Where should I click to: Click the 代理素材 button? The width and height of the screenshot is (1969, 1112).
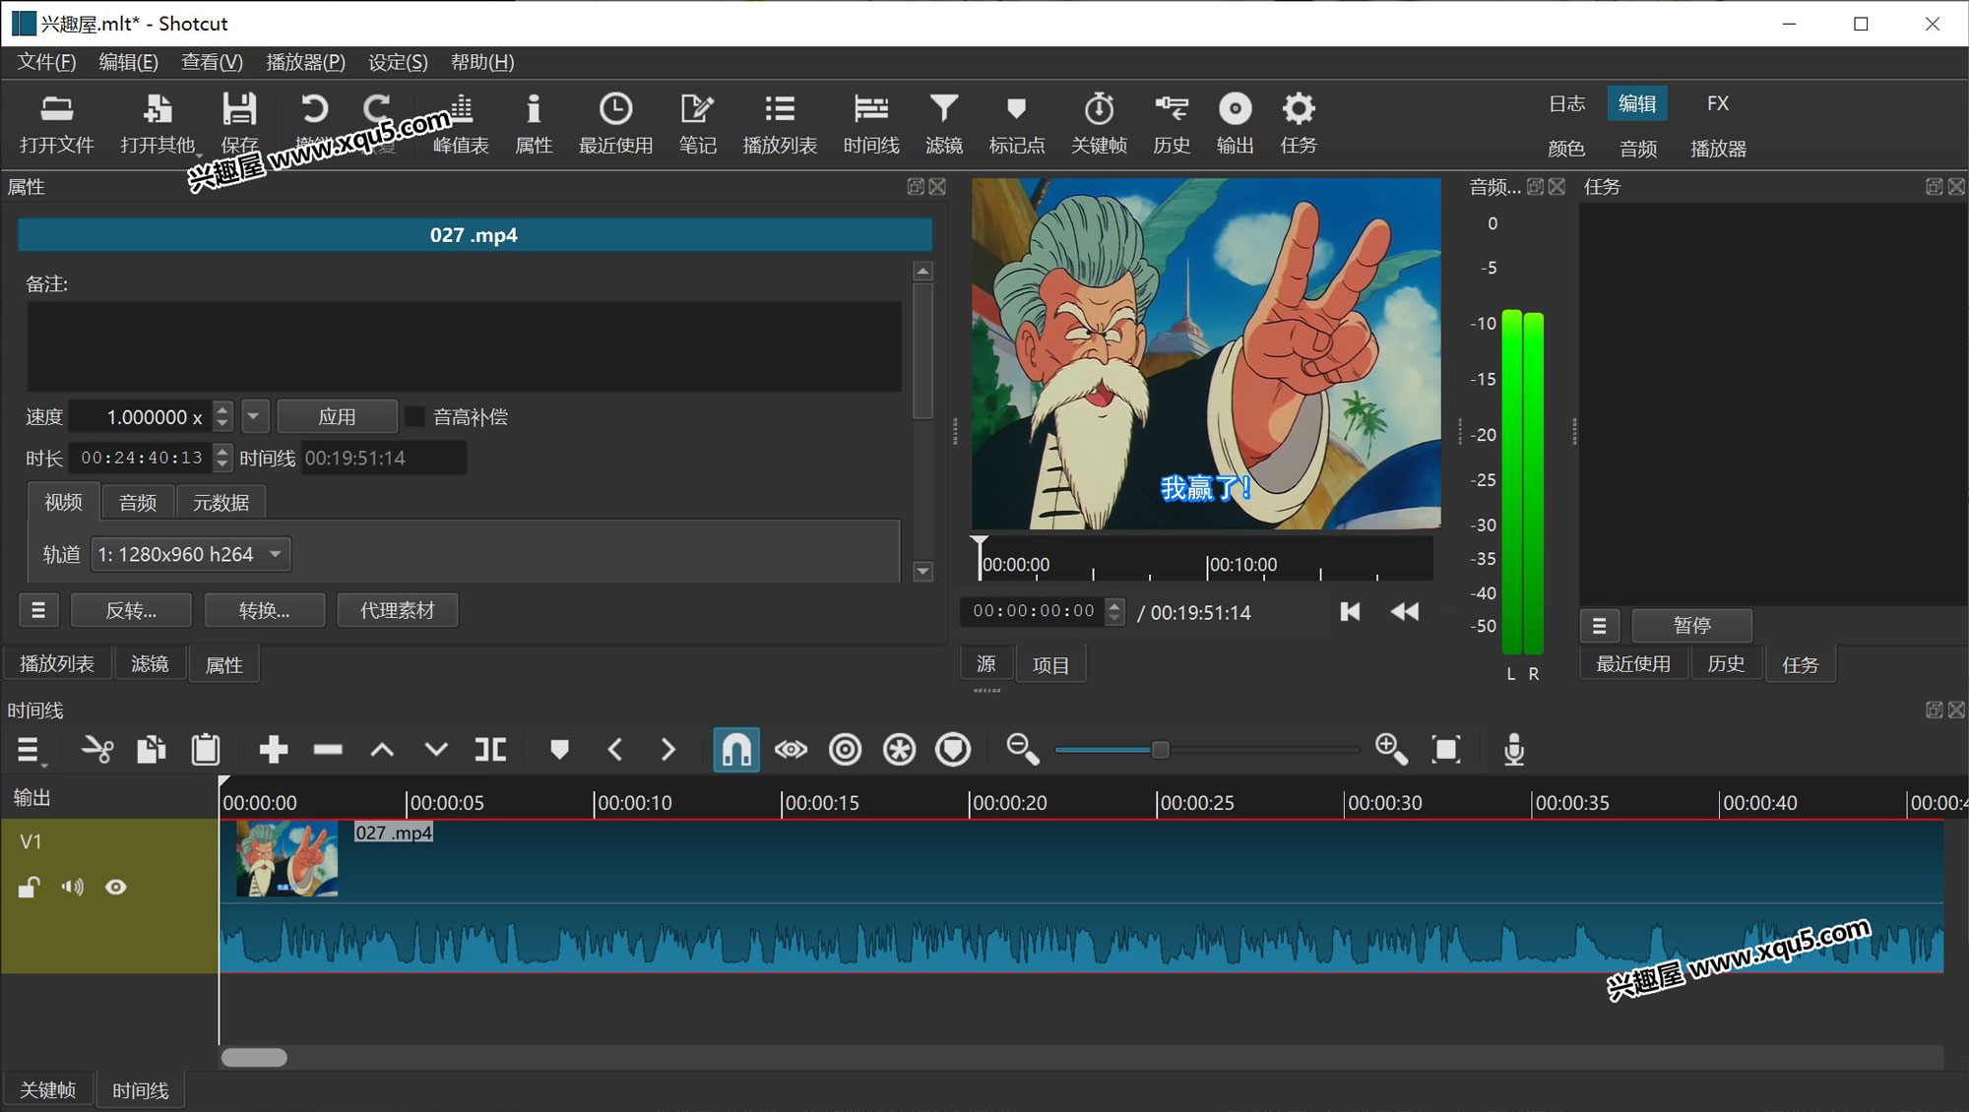397,611
